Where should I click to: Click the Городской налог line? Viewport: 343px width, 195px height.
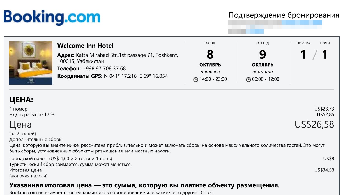[61, 159]
